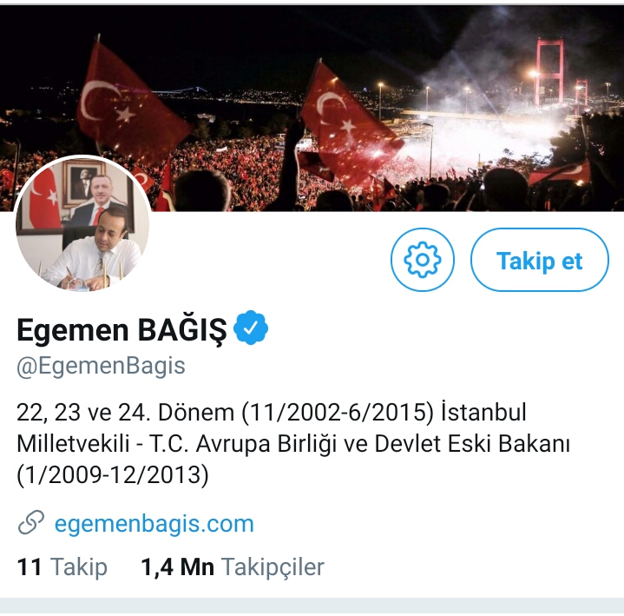The image size is (624, 616).
Task: Open the gear settings icon
Action: (x=423, y=260)
